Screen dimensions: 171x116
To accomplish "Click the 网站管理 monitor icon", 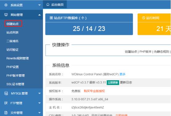I will pos(6,15).
